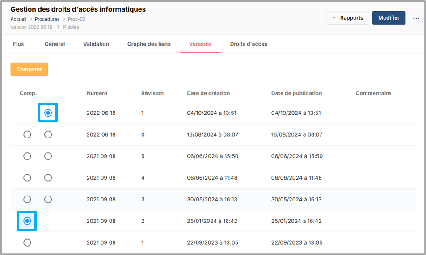This screenshot has height=255, width=426.
Task: Click the Date de création column header
Action: pyautogui.click(x=208, y=93)
